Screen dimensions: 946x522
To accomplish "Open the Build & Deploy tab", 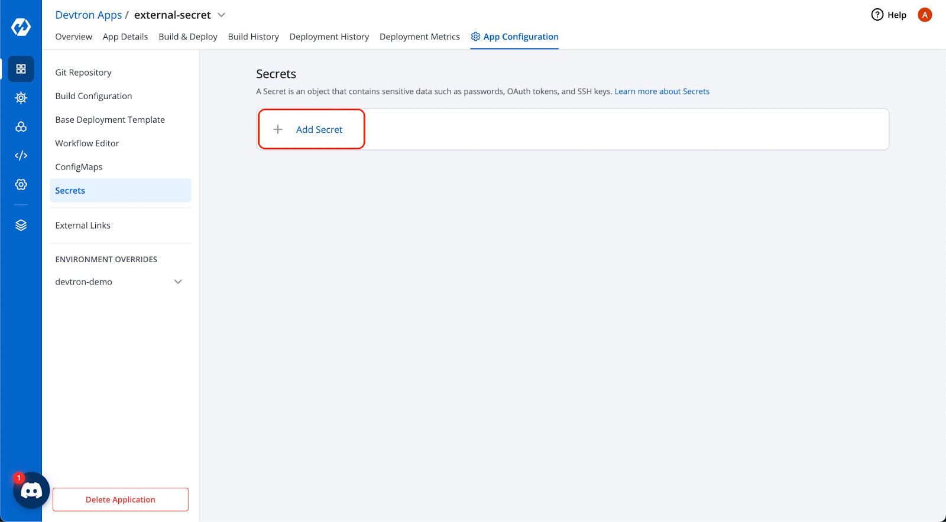I will point(188,37).
